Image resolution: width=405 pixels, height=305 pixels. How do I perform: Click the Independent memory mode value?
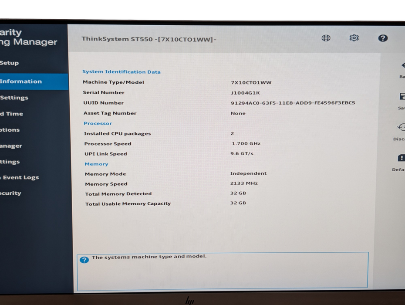248,173
